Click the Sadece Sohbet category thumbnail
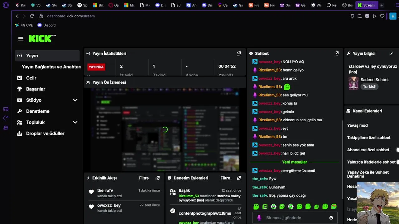Viewport: 399px width, 224px height. point(353,83)
